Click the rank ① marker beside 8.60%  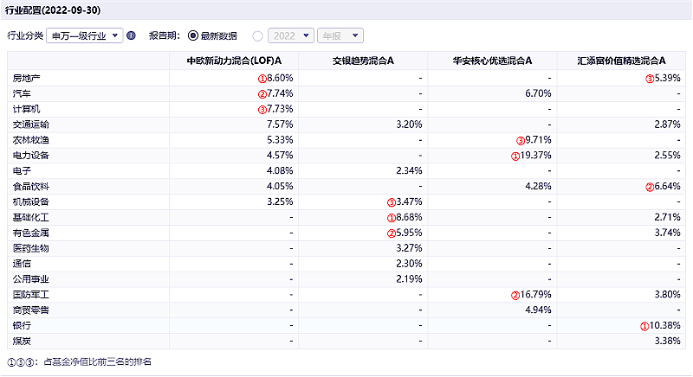[261, 78]
